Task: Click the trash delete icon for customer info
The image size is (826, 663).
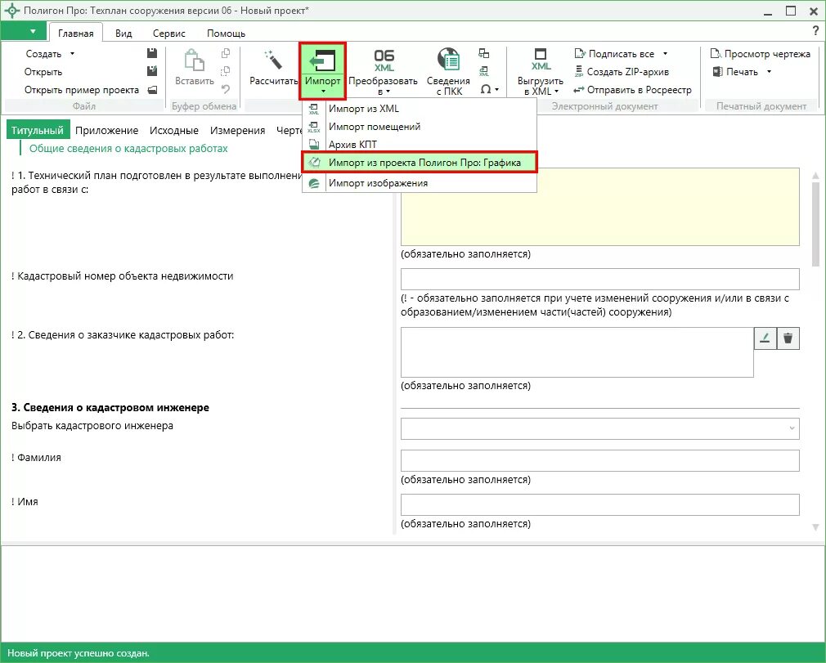Action: coord(788,338)
